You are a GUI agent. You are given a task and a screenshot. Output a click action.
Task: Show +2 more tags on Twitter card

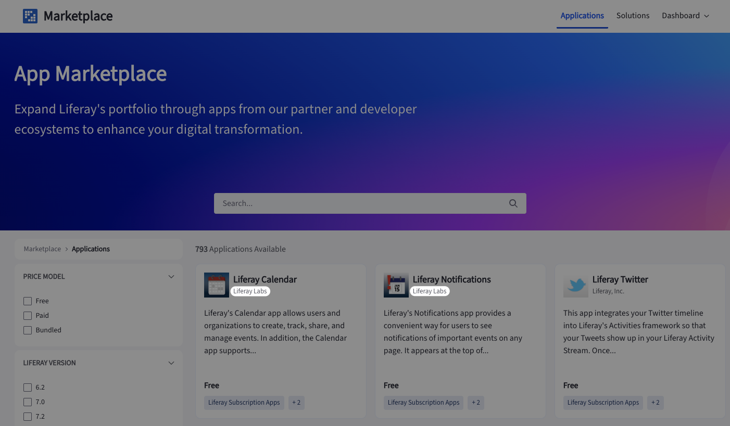point(655,403)
